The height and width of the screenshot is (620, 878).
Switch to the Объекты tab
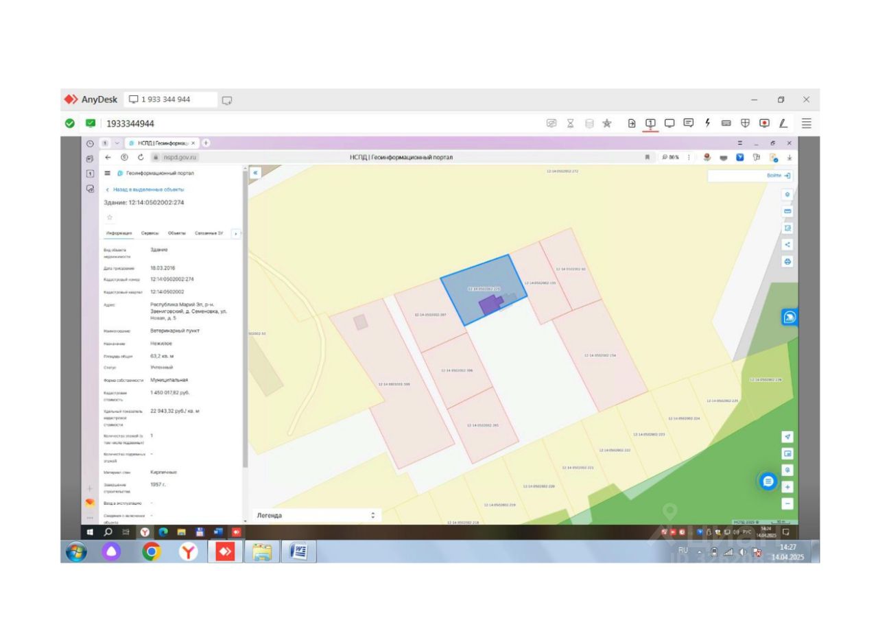tap(177, 234)
